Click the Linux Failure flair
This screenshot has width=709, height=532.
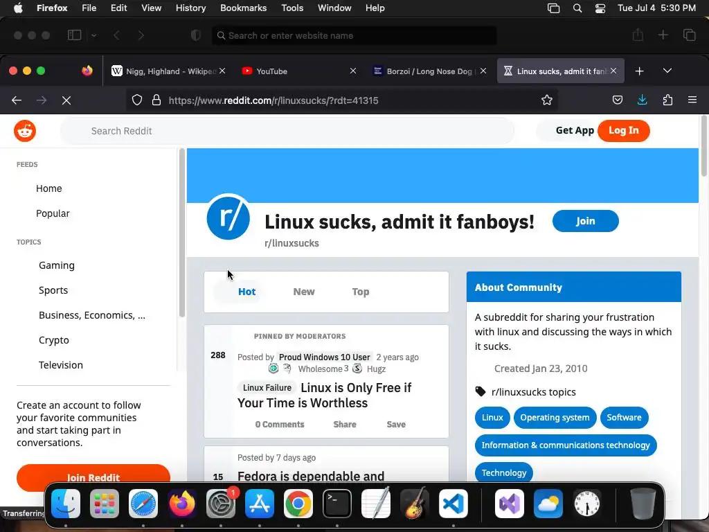pyautogui.click(x=267, y=388)
